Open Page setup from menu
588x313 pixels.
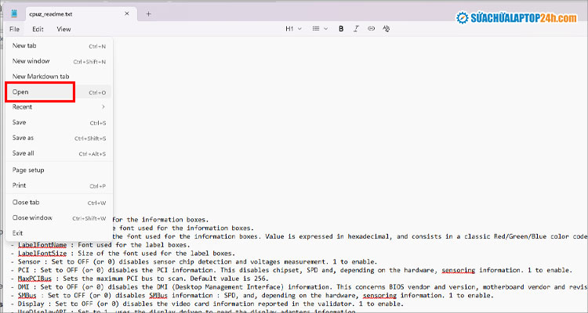tap(59, 171)
